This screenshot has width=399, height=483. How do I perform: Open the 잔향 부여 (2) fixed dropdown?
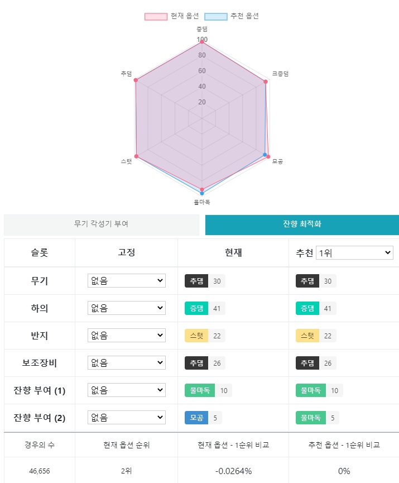coord(127,418)
